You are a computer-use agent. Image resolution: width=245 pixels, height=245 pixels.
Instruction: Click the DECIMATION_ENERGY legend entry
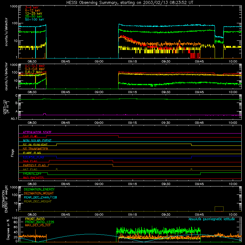[39, 189]
